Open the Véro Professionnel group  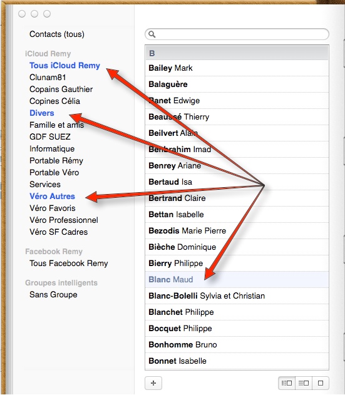[x=64, y=220]
